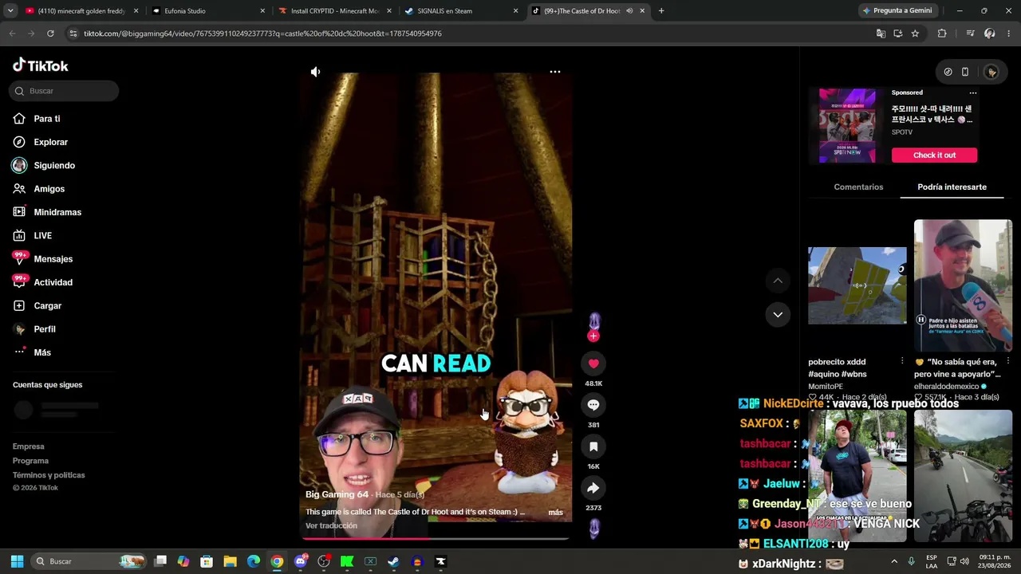This screenshot has height=574, width=1021.
Task: Go back in browser history
Action: click(x=12, y=33)
